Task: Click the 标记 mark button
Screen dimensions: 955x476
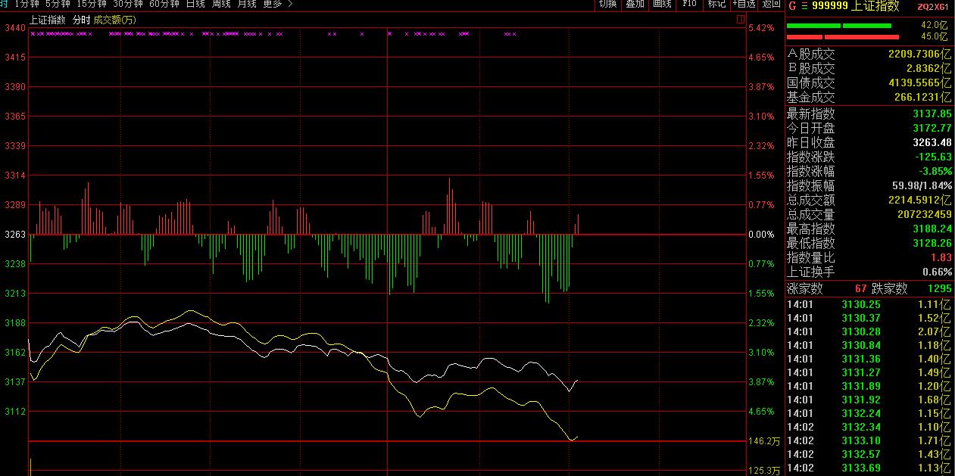Action: [x=716, y=4]
